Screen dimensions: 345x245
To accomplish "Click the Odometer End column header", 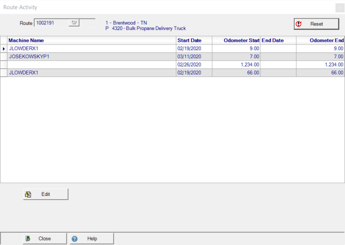I will pos(320,40).
